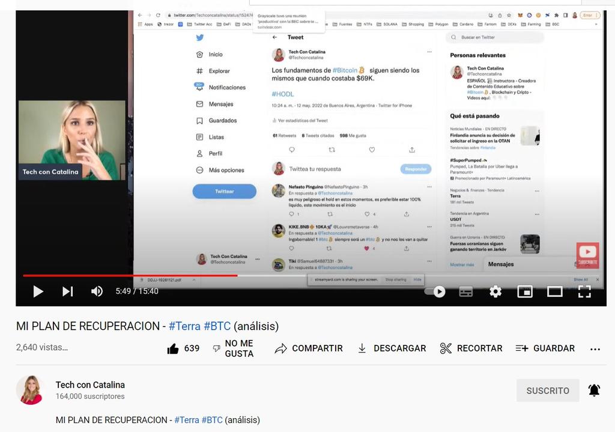Click COMPARTIR share button
615x432 pixels.
coord(309,348)
